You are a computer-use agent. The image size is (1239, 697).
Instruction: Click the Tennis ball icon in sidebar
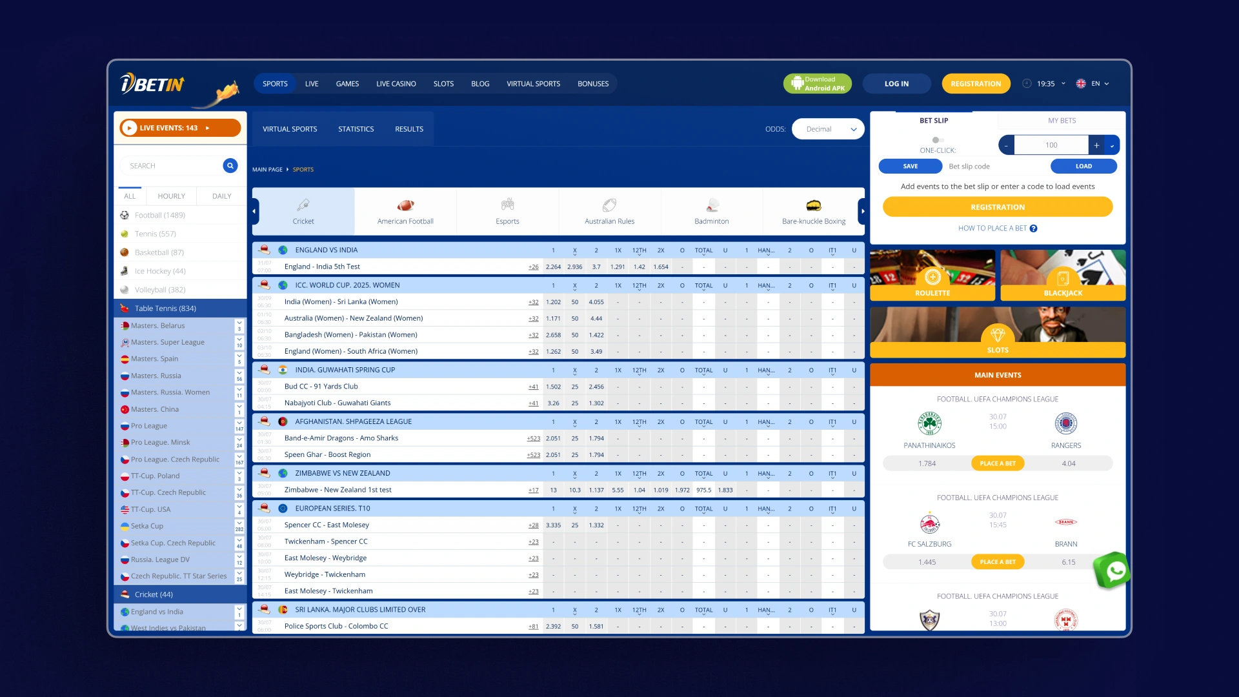[125, 234]
